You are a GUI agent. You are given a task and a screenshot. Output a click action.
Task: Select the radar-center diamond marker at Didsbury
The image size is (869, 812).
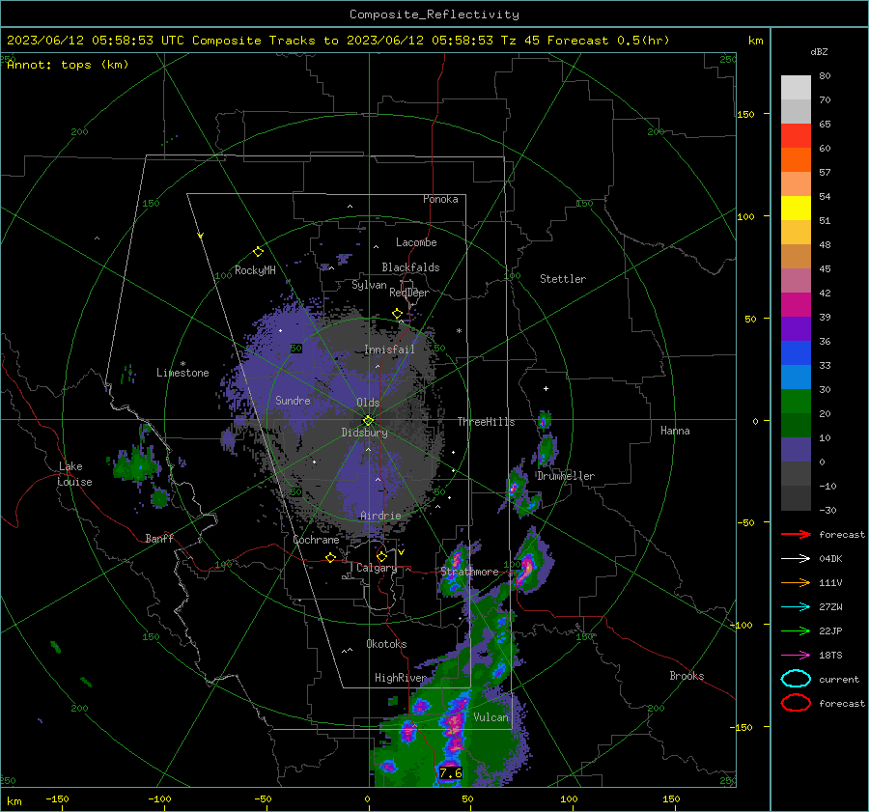click(368, 421)
